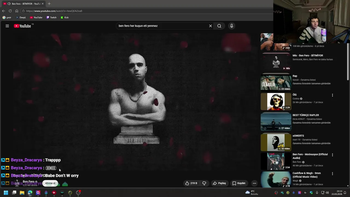350x197 pixels.
Task: Click the browser address bar URL
Action: click(x=54, y=11)
